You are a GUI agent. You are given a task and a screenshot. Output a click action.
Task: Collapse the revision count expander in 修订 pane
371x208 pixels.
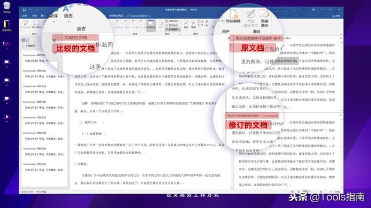[x=23, y=46]
